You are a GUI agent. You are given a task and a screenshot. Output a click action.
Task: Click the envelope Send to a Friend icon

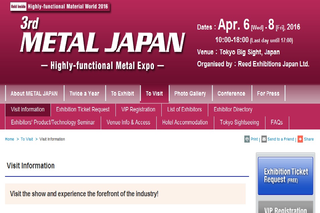(264, 139)
